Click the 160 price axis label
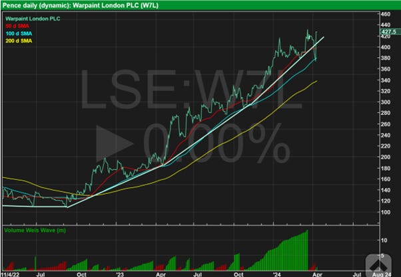The image size is (401, 277). pos(386,179)
